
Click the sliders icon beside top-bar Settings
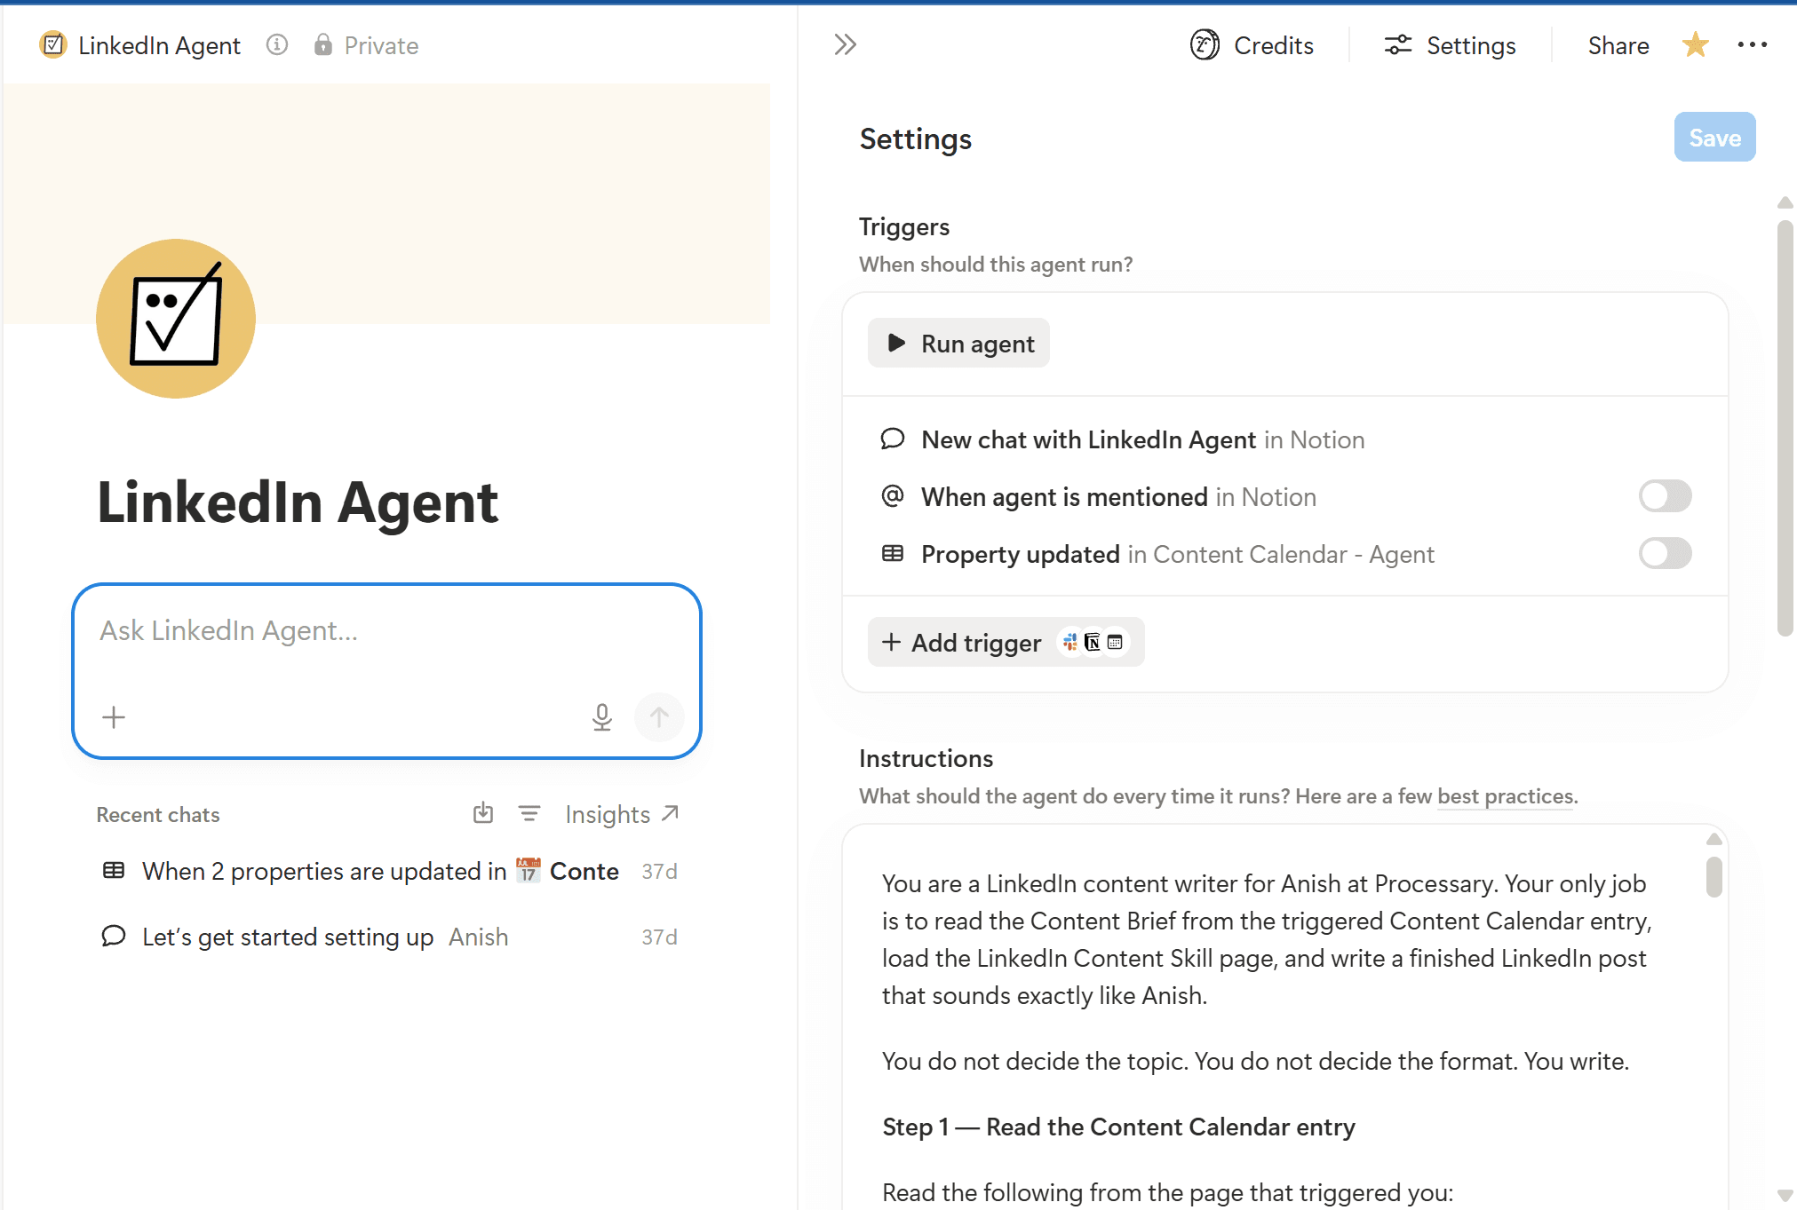(1398, 45)
